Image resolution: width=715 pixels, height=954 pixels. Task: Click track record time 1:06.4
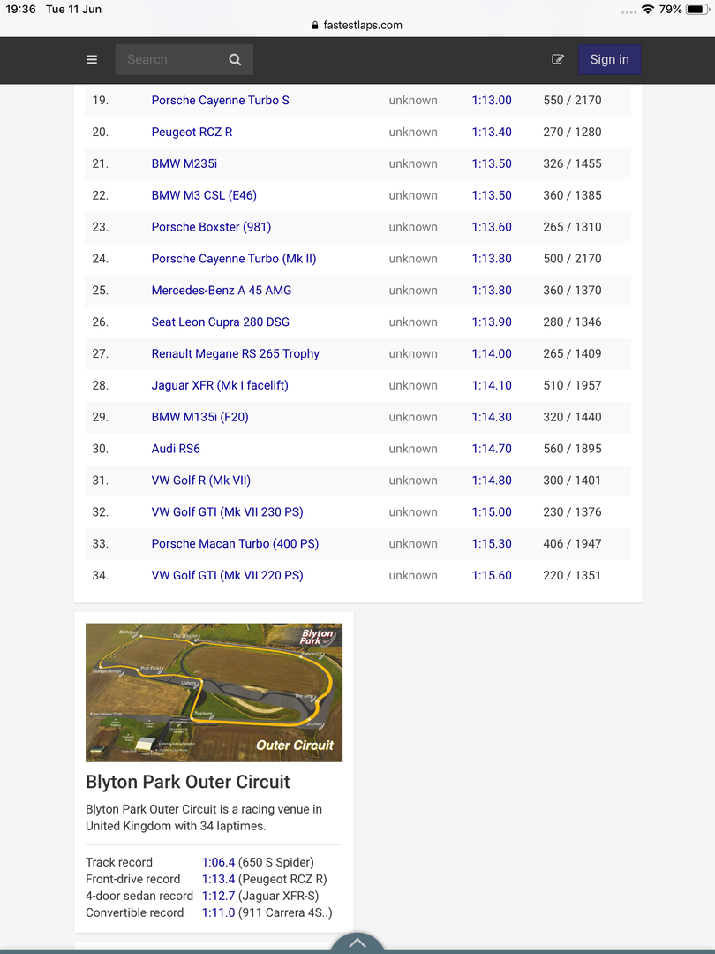tap(218, 862)
